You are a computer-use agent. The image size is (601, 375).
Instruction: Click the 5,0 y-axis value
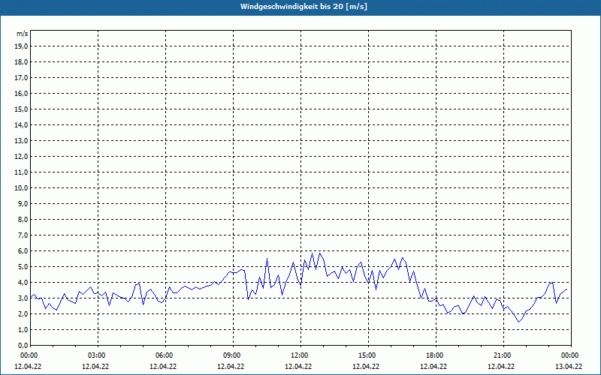[23, 267]
